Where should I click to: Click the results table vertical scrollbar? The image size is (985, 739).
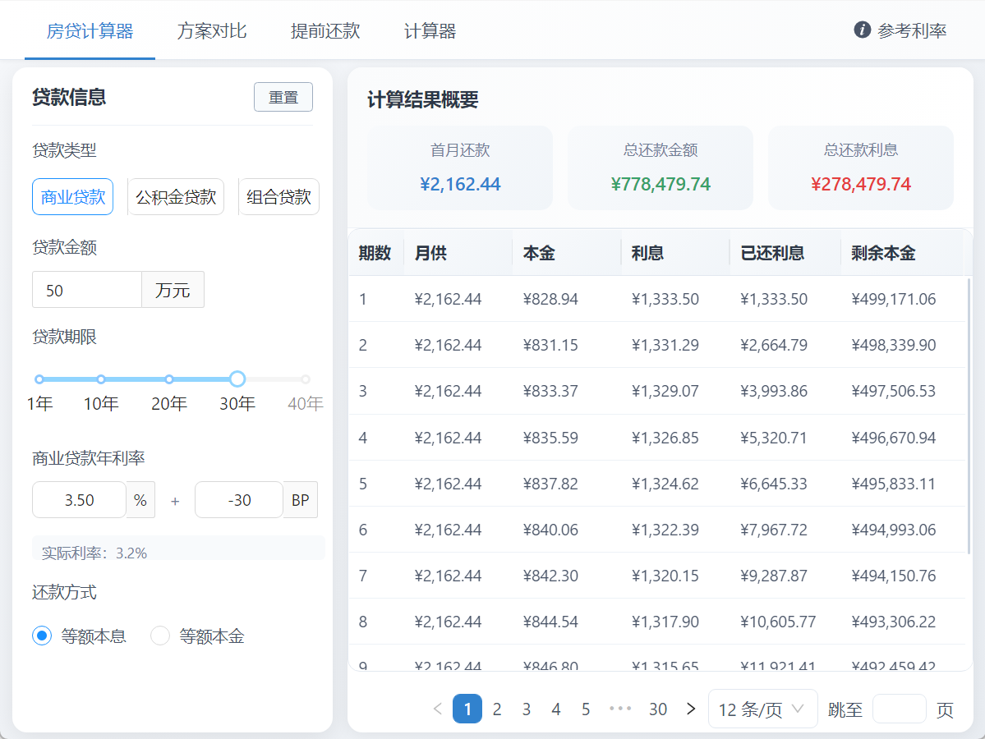(969, 415)
